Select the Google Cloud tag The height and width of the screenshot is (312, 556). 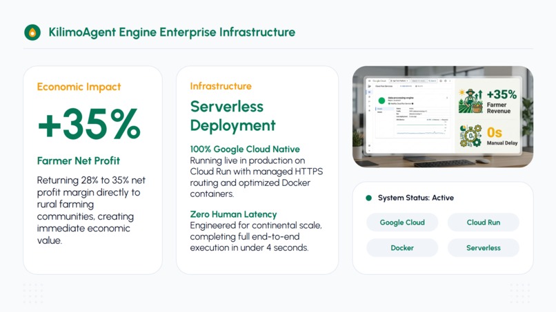tap(402, 222)
